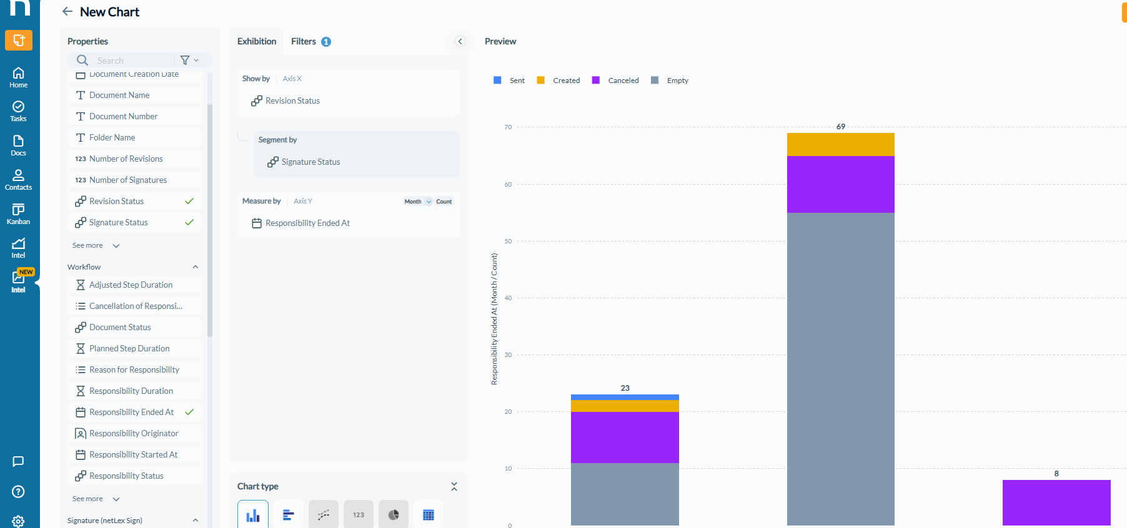Image resolution: width=1127 pixels, height=528 pixels.
Task: Expand See more under Workflow list
Action: 96,499
